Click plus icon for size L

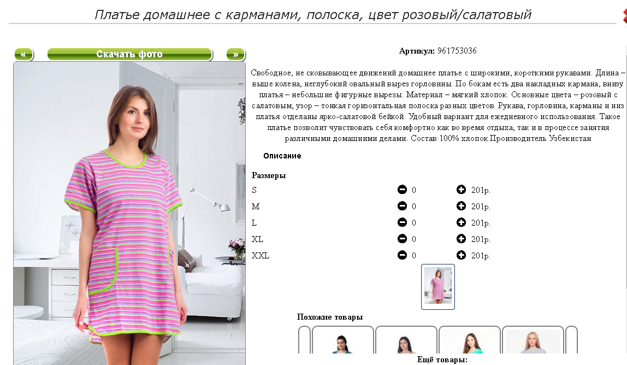click(461, 222)
